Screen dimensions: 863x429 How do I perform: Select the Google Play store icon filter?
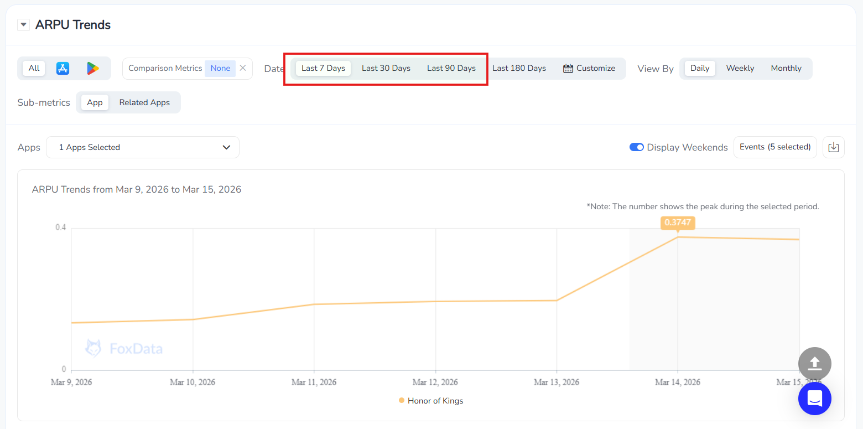pos(92,68)
